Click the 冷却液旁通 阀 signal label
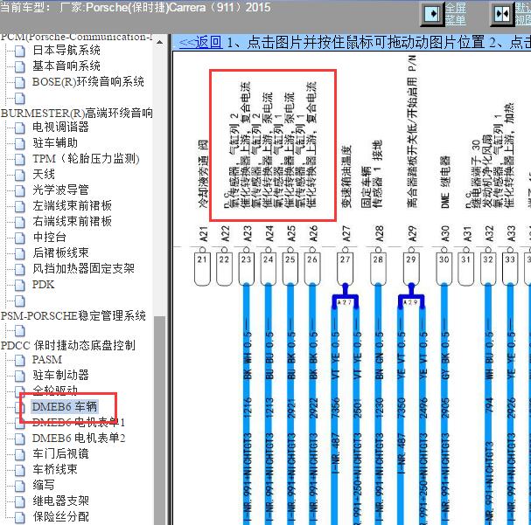 click(x=203, y=174)
